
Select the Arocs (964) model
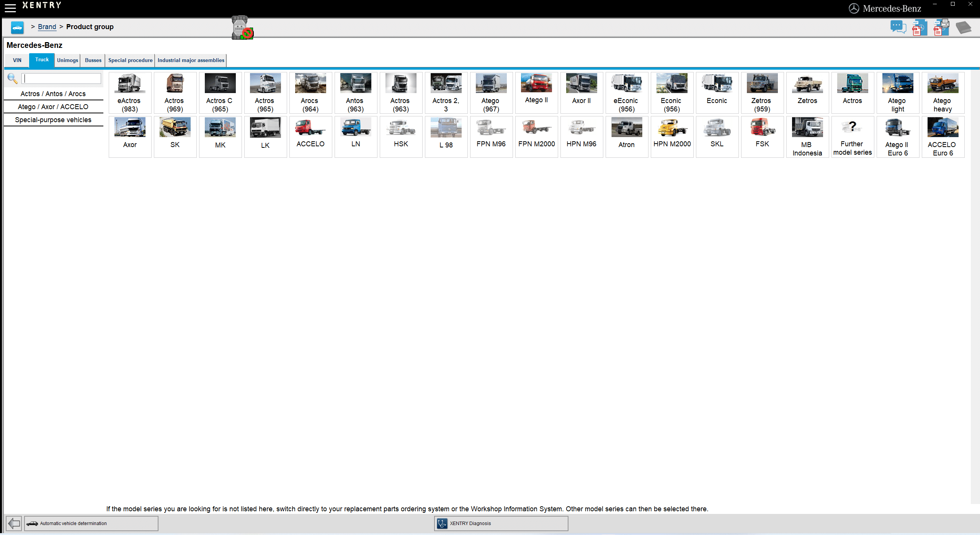pos(310,93)
